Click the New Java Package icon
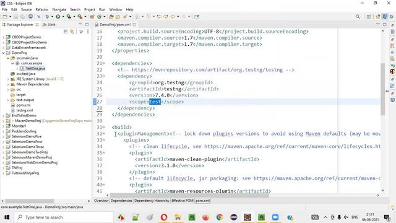This screenshot has width=396, height=223. (x=92, y=17)
